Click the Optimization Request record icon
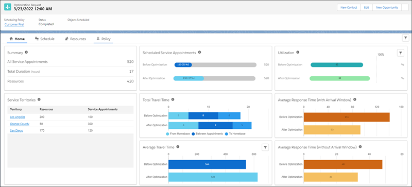412x187 pixels. [8, 7]
